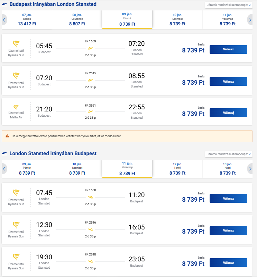The image size is (257, 277).
Task: Click the yellow plane icon on flight FR 2515
Action: pyautogui.click(x=91, y=80)
